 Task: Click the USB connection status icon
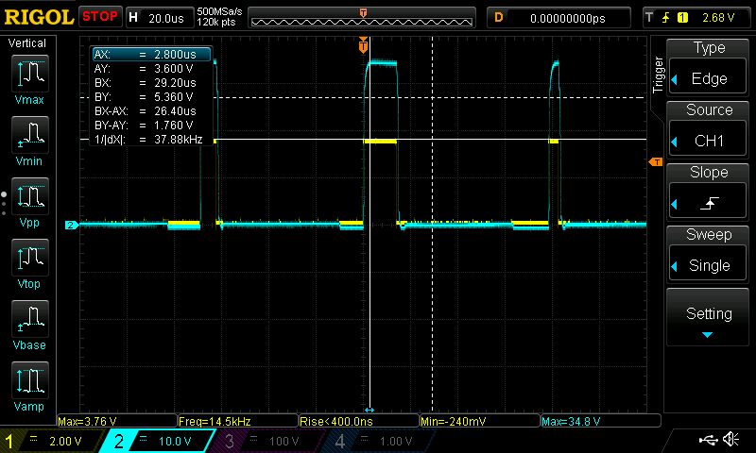[x=708, y=439]
